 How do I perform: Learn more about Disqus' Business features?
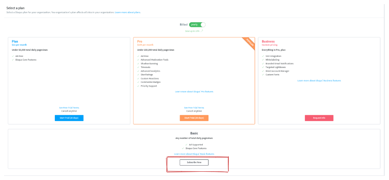tap(319, 80)
